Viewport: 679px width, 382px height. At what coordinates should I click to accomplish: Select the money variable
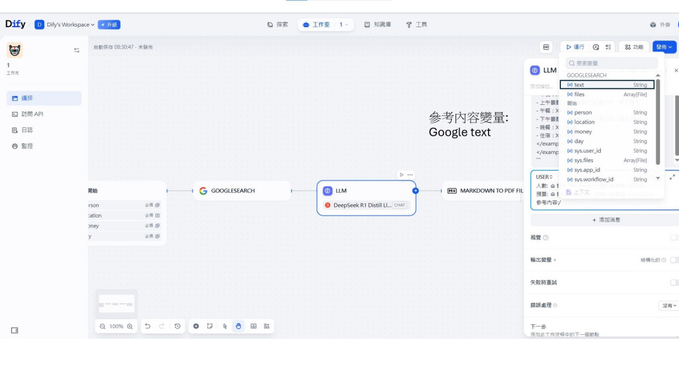tap(607, 132)
